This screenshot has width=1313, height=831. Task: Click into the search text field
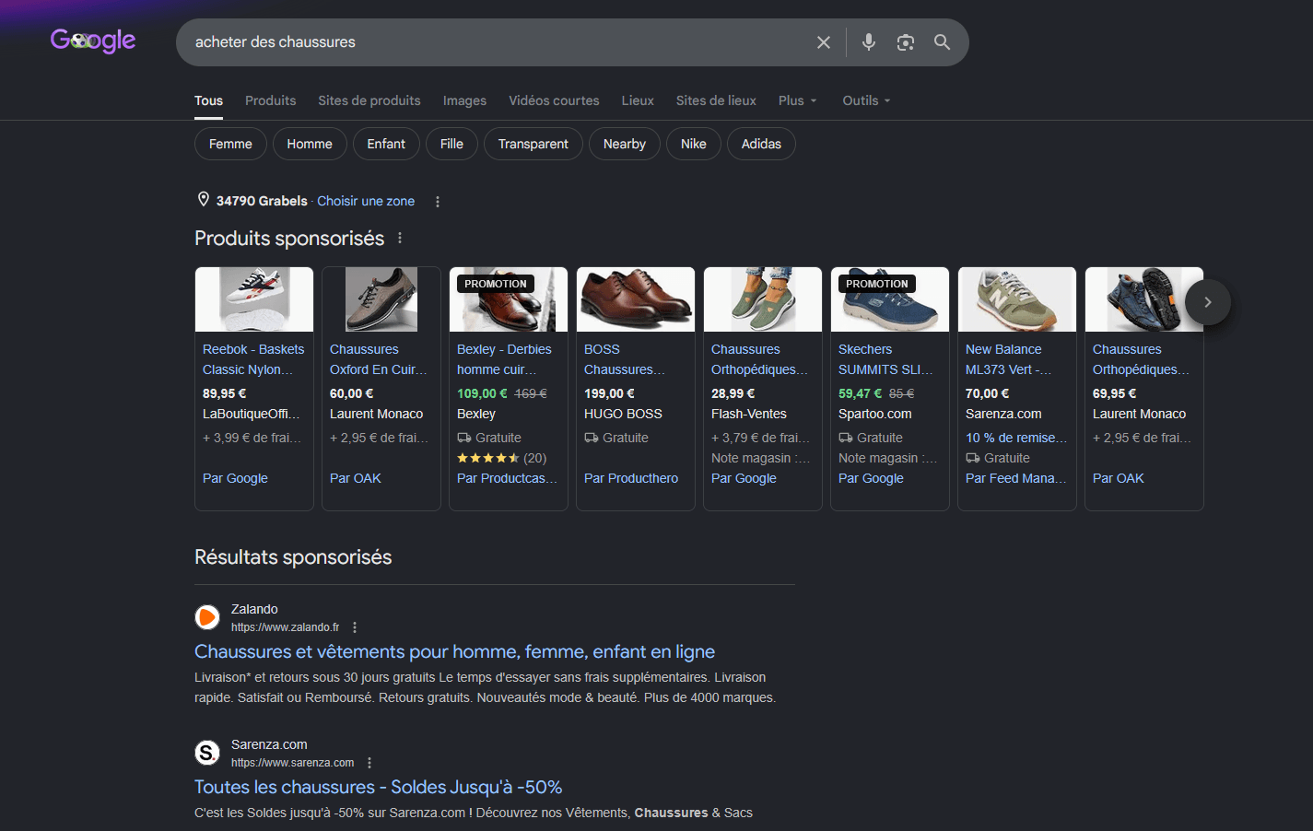pyautogui.click(x=498, y=42)
